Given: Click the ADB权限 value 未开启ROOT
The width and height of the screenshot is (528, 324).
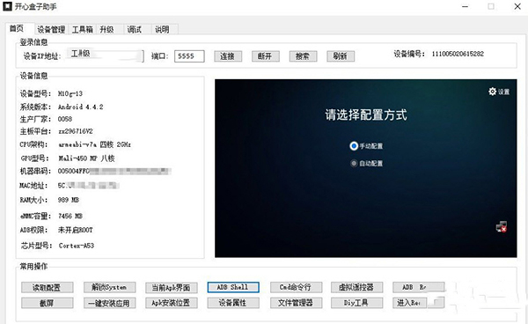Looking at the screenshot, I should (x=76, y=230).
